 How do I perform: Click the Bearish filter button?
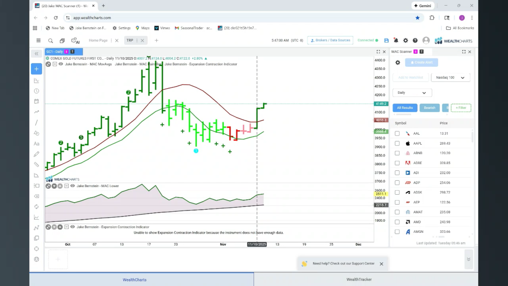pyautogui.click(x=429, y=108)
